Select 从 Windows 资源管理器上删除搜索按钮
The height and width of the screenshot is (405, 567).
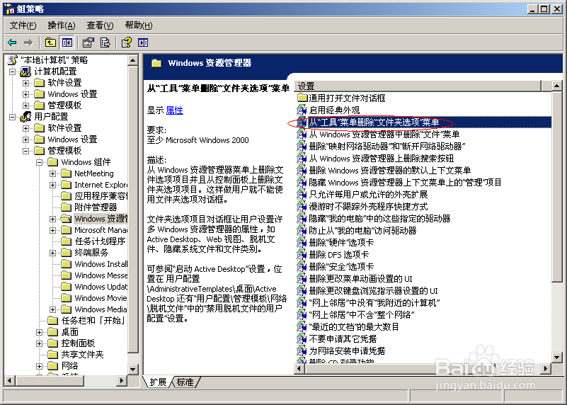click(381, 158)
